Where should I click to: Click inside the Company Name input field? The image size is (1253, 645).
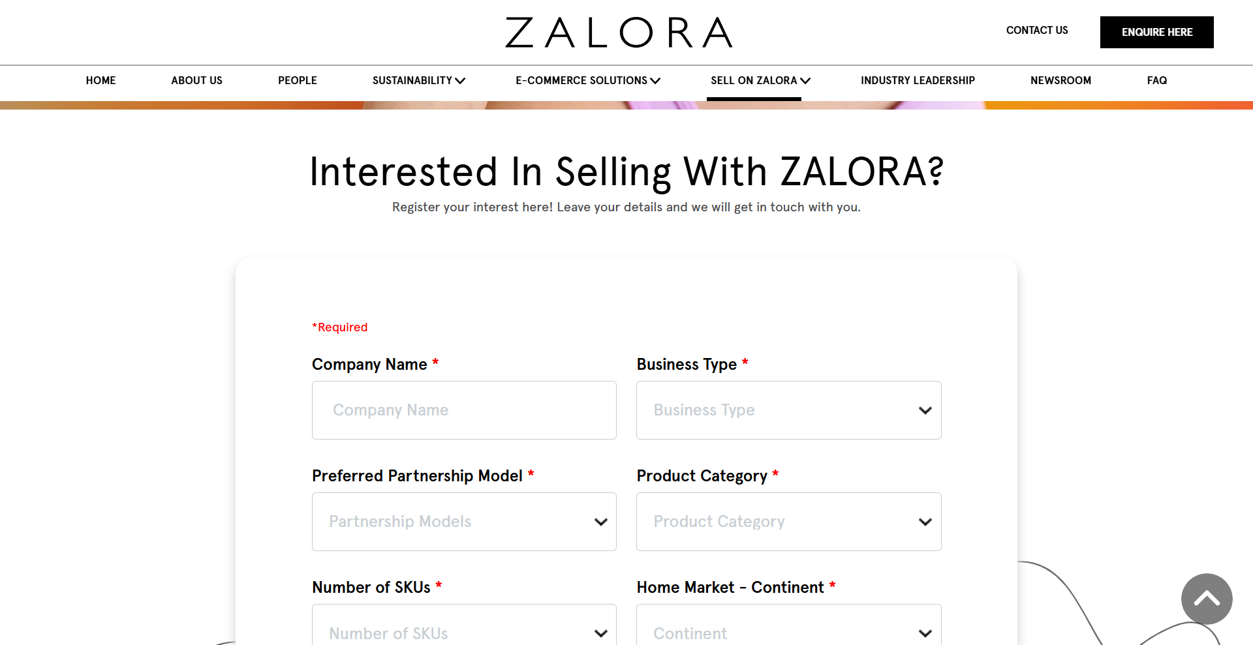pos(463,410)
